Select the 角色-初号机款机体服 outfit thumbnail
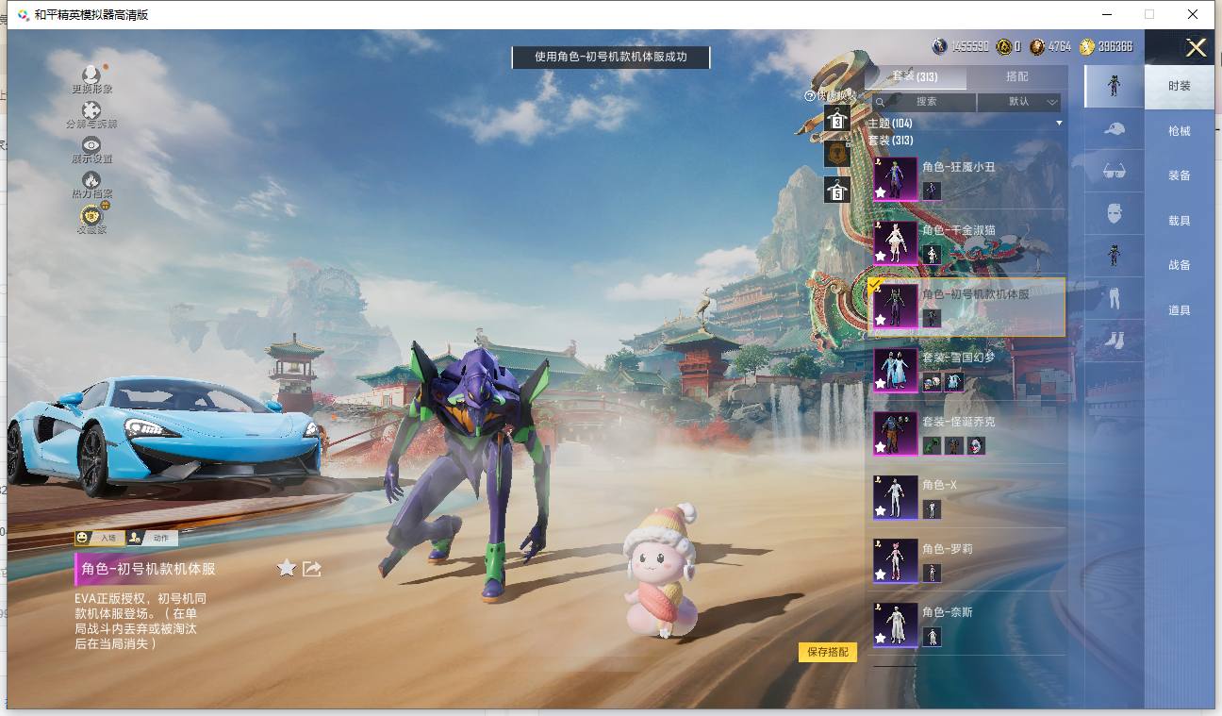The image size is (1222, 716). click(x=895, y=307)
